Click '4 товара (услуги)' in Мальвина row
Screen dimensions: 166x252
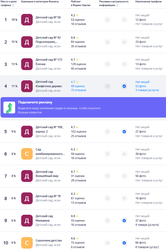click(x=147, y=225)
